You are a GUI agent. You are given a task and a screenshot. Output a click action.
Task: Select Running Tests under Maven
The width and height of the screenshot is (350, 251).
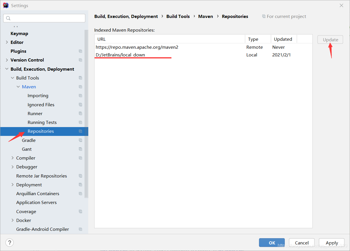pos(42,123)
